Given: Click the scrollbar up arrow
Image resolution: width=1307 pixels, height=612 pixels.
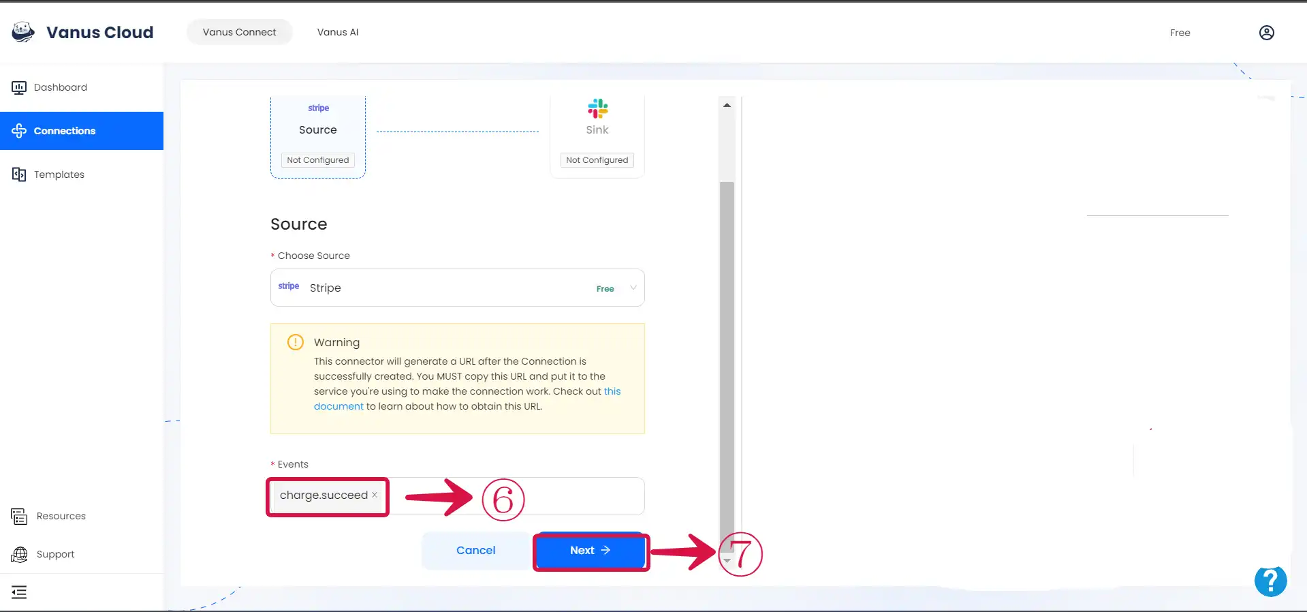Looking at the screenshot, I should point(727,105).
